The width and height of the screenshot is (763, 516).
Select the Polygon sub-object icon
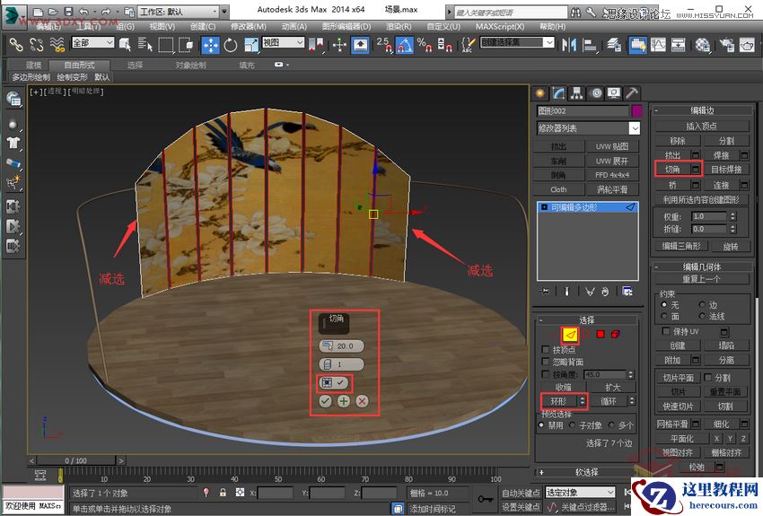coord(601,334)
